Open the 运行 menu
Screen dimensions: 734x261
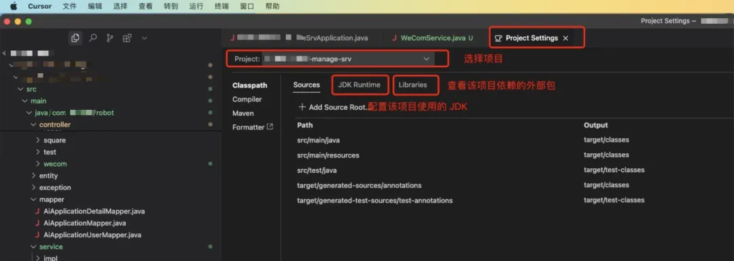click(x=196, y=7)
